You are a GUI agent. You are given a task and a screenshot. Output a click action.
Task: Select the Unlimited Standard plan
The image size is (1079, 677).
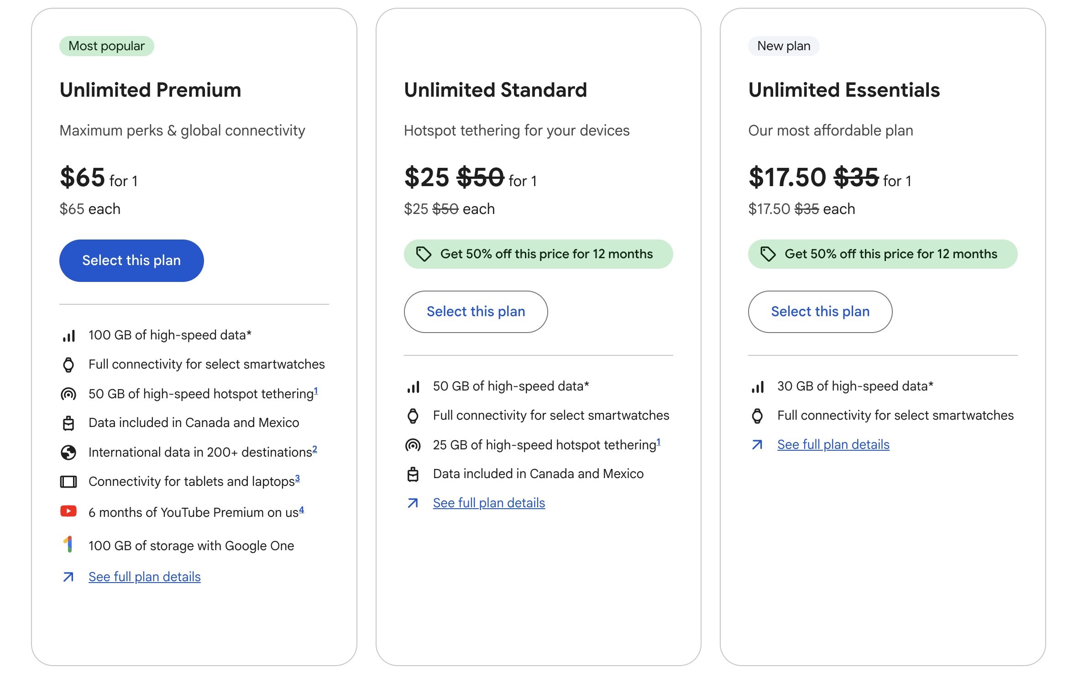476,312
